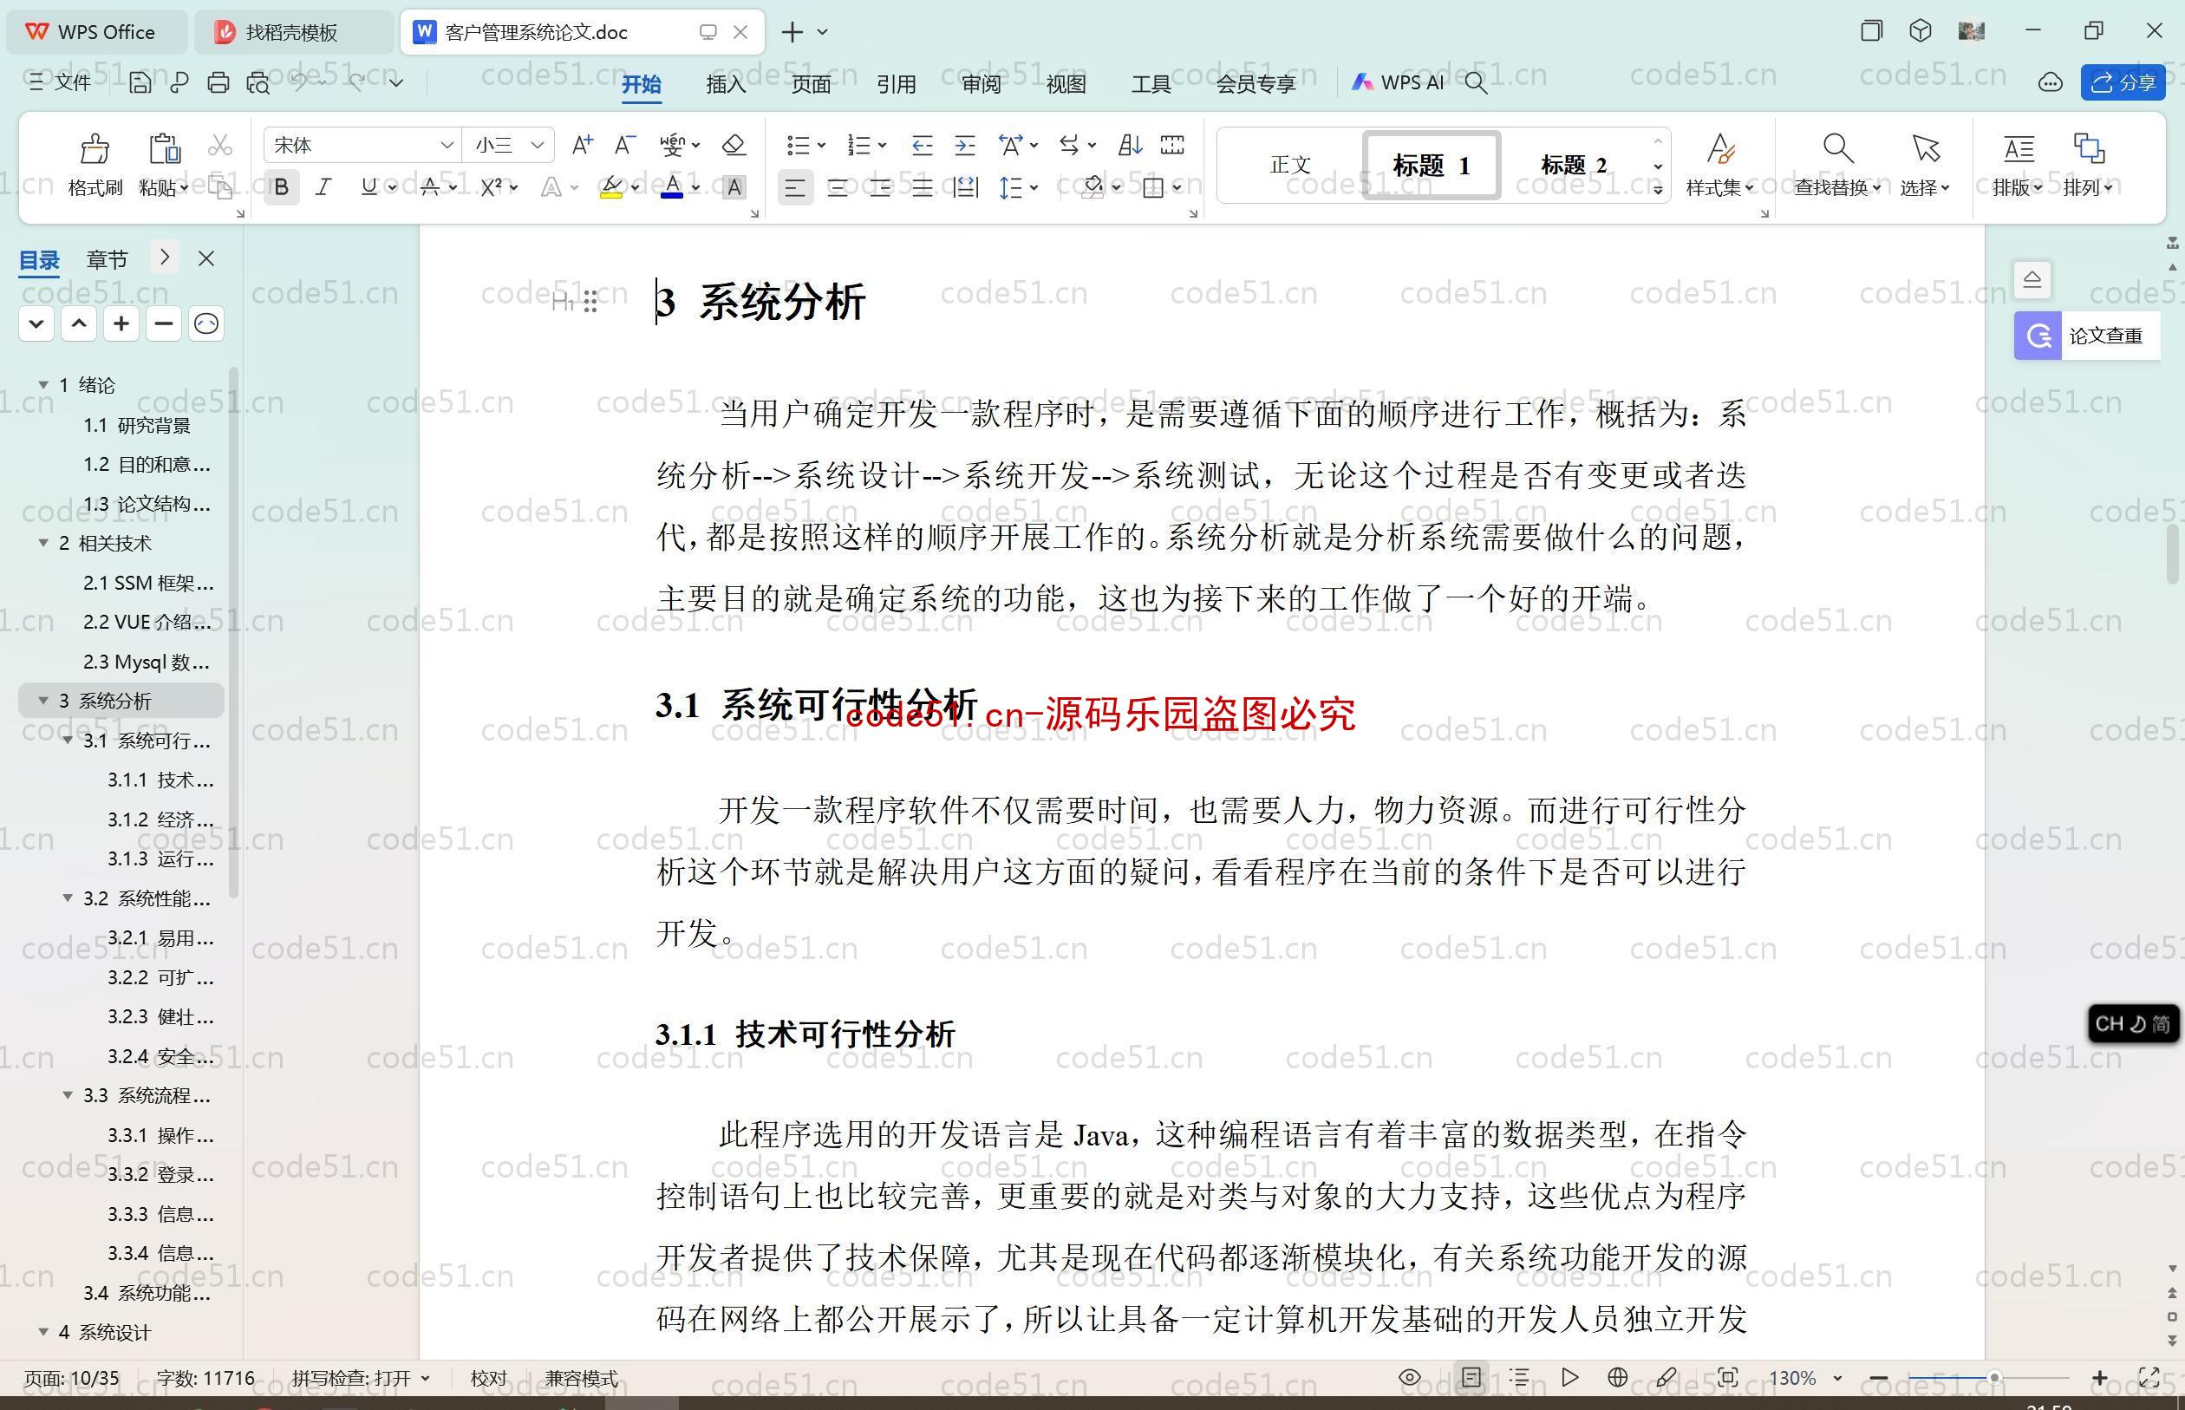Click the search icon next to WPS AI
Viewport: 2185px width, 1410px height.
1476,82
